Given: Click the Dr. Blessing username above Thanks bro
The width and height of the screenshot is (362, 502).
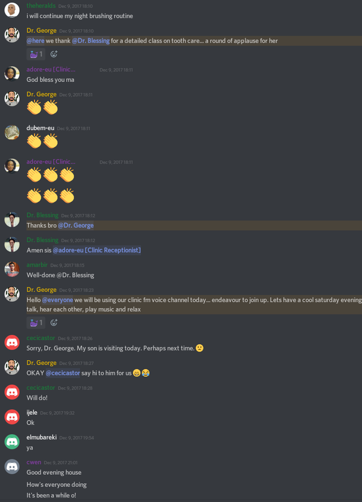Looking at the screenshot, I should click(42, 215).
